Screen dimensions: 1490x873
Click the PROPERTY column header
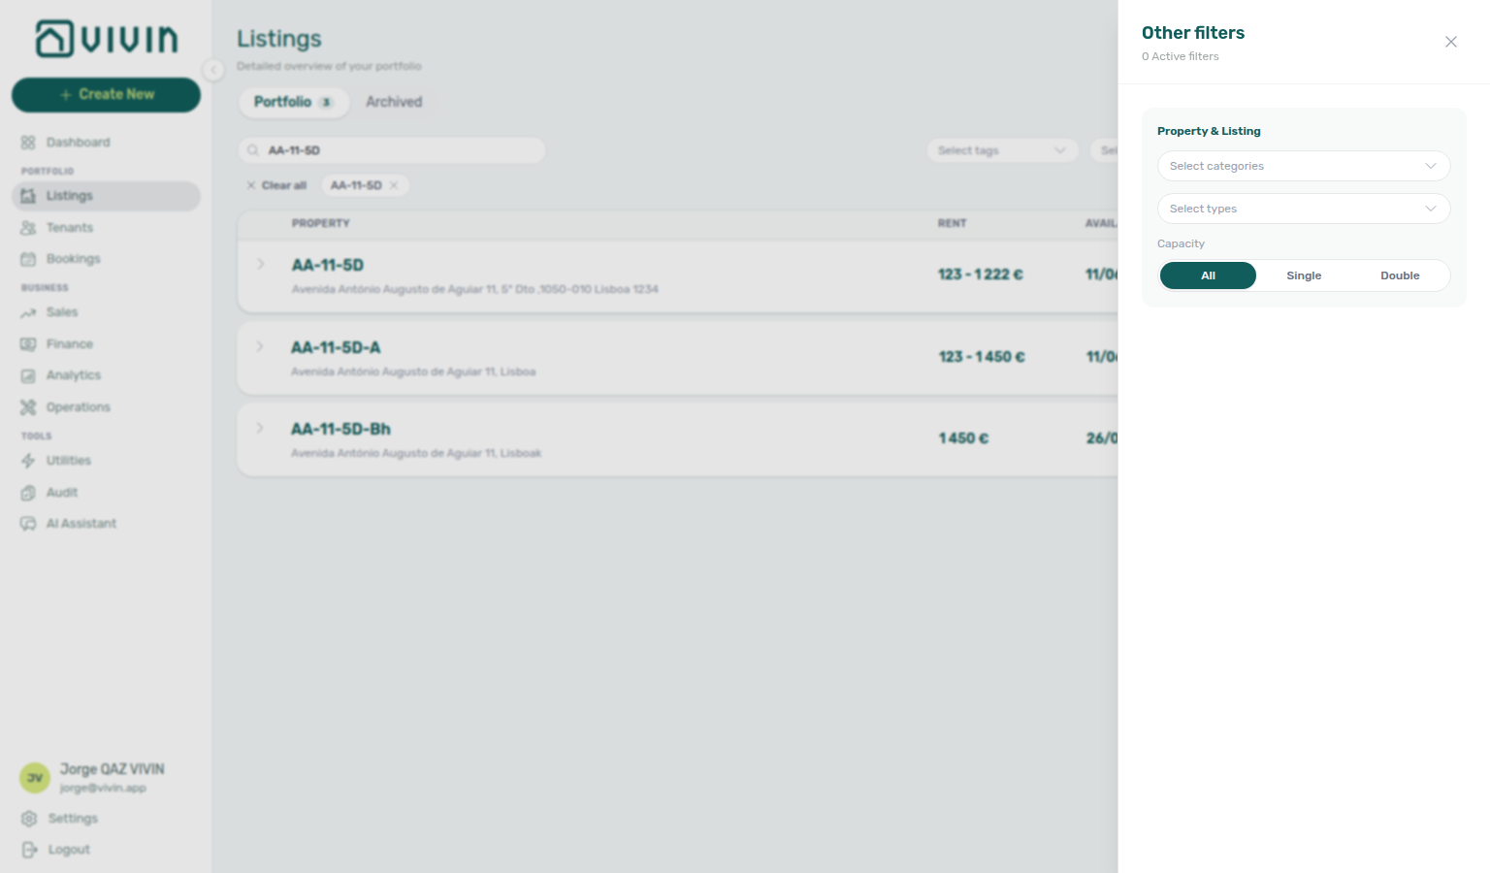[321, 223]
